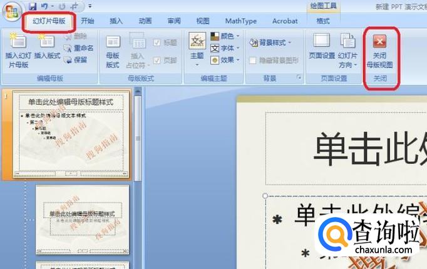Switch to Insert tab (插入)
The height and width of the screenshot is (269, 427).
(116, 21)
